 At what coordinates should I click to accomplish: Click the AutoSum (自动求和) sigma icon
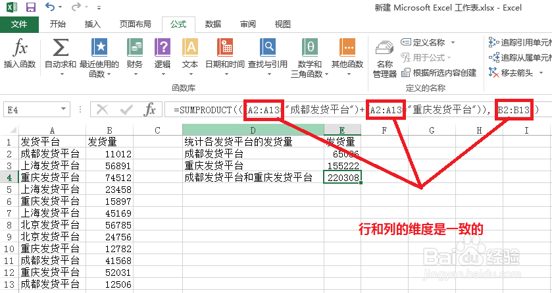(60, 48)
